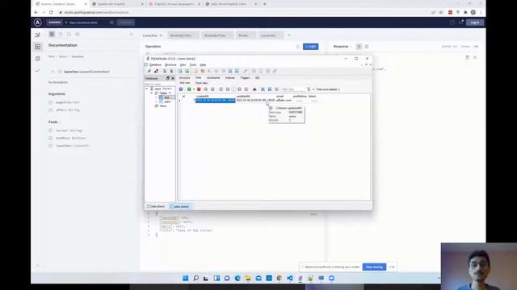This screenshot has height=290, width=517.
Task: Open the checkmark Checks icon in sidebar
Action: [38, 70]
